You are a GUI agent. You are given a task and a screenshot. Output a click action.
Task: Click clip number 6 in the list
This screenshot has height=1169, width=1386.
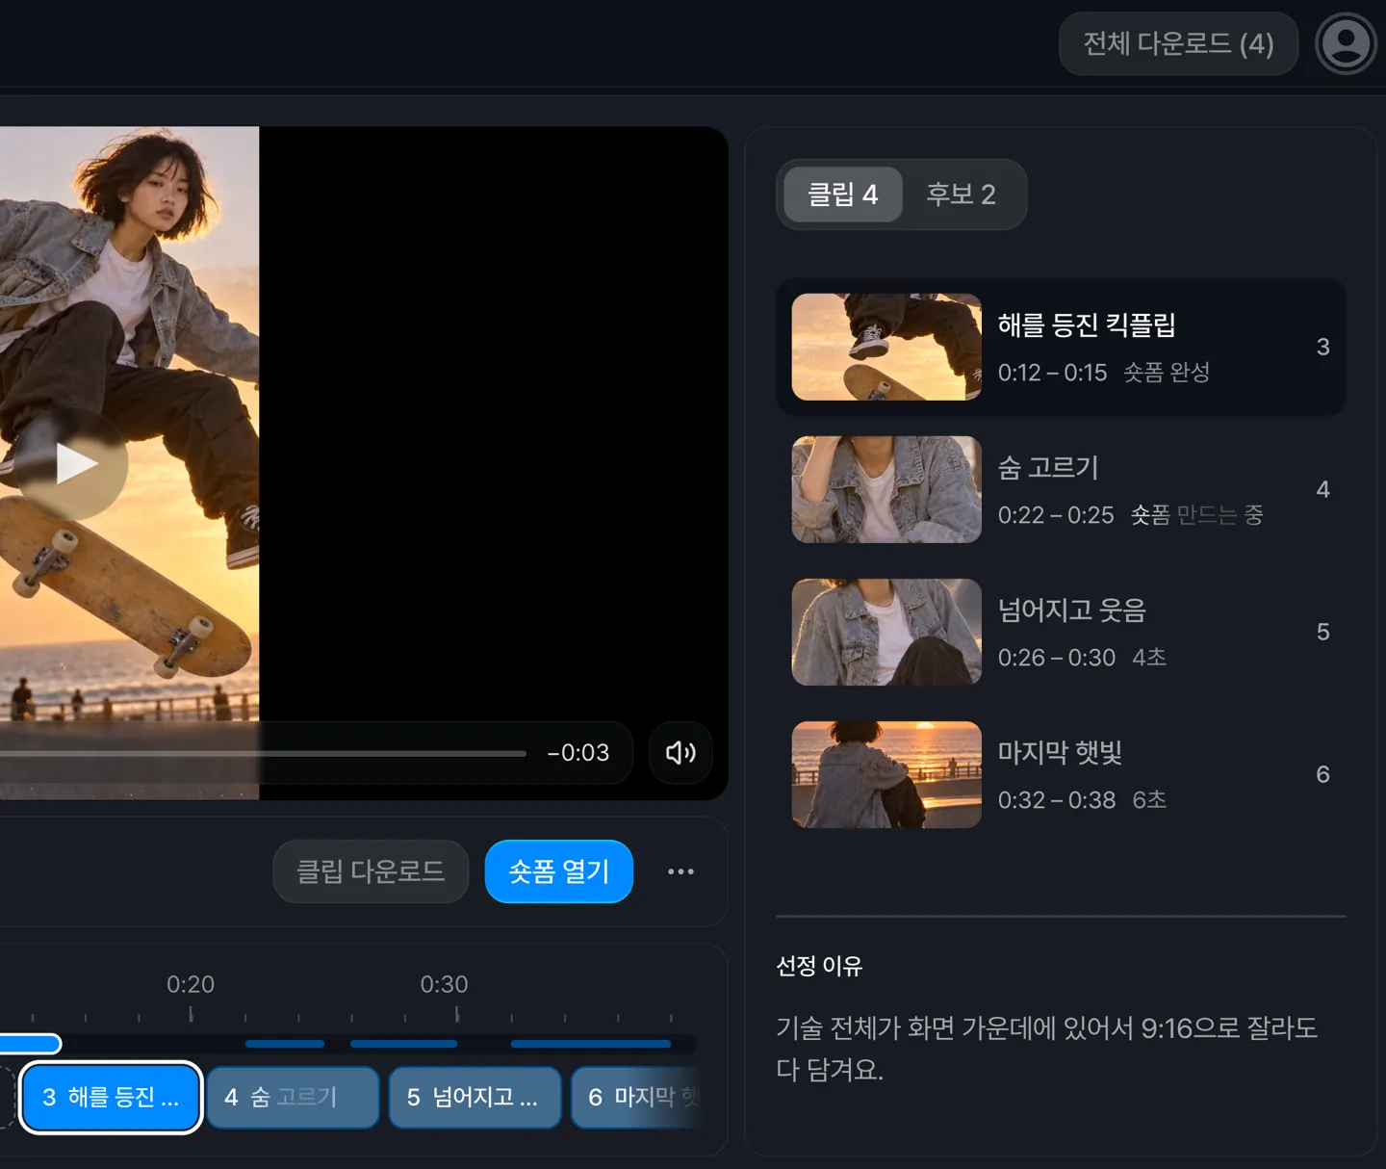[1322, 774]
